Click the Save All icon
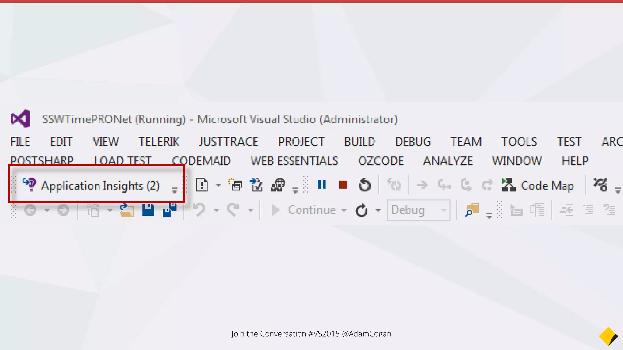Image resolution: width=623 pixels, height=350 pixels. point(170,210)
